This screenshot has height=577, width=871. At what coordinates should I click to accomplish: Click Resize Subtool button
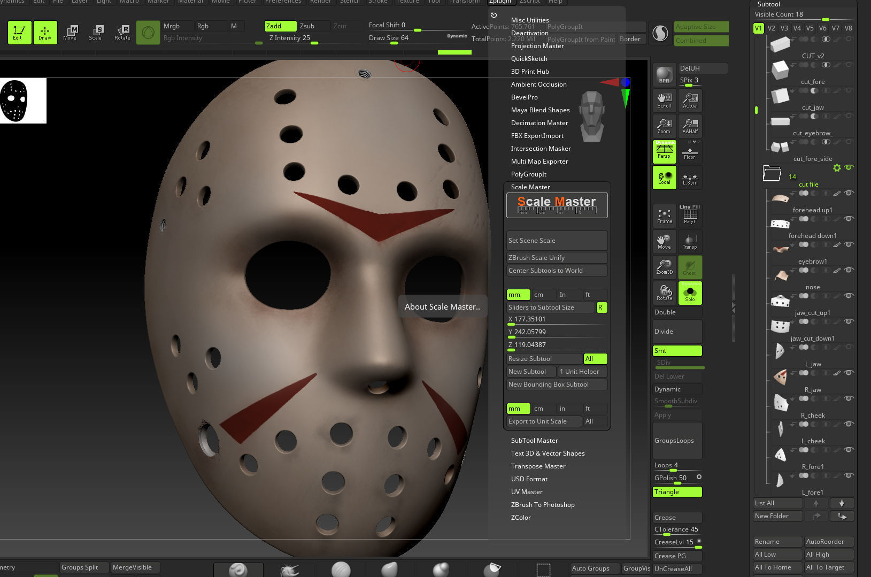544,359
